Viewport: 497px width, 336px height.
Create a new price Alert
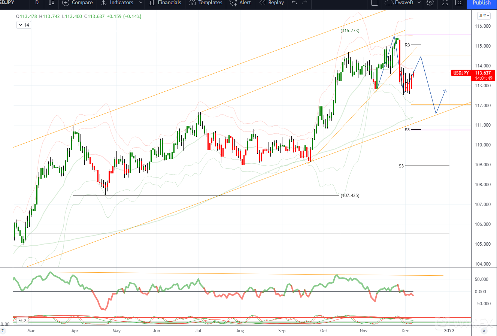coord(240,3)
